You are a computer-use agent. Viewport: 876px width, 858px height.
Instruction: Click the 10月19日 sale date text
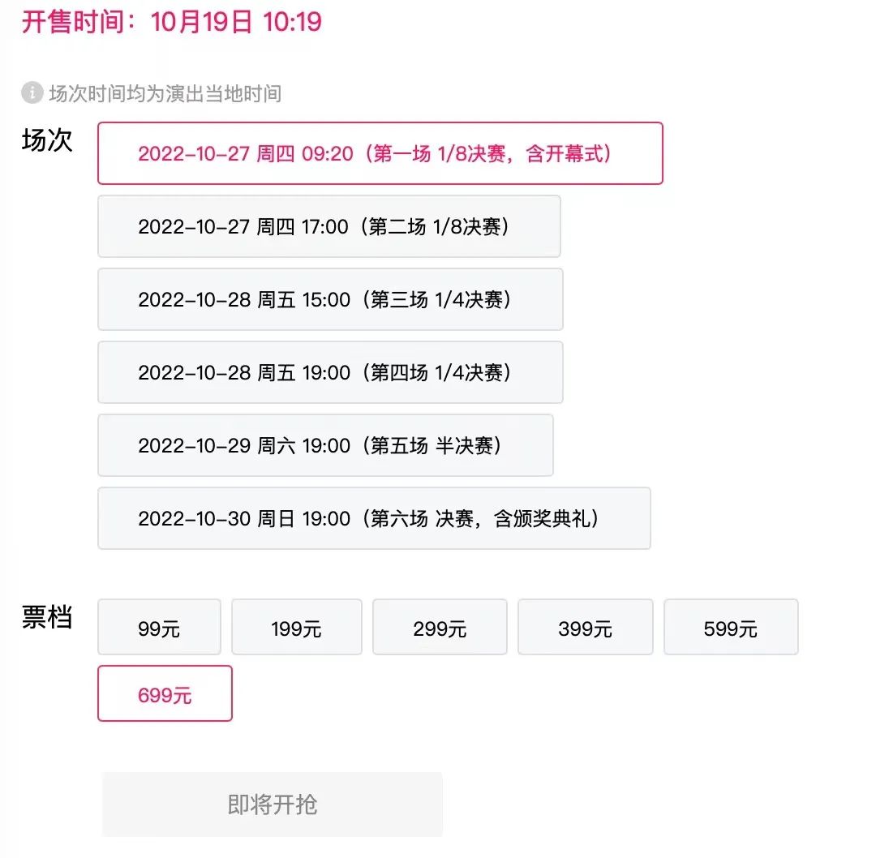pyautogui.click(x=202, y=20)
